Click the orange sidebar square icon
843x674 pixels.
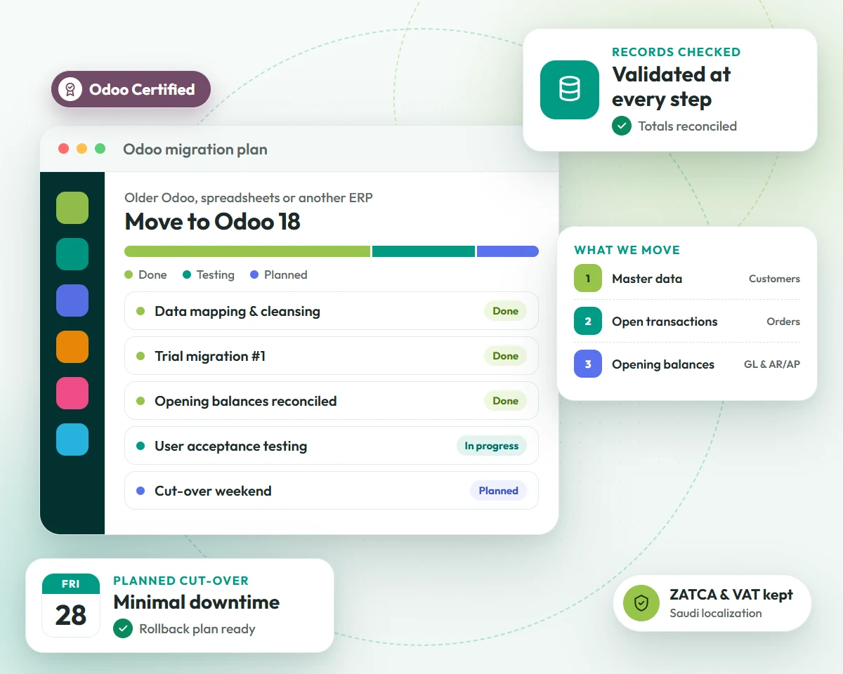click(x=72, y=347)
